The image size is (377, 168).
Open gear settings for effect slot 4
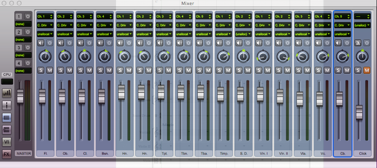click(x=28, y=63)
